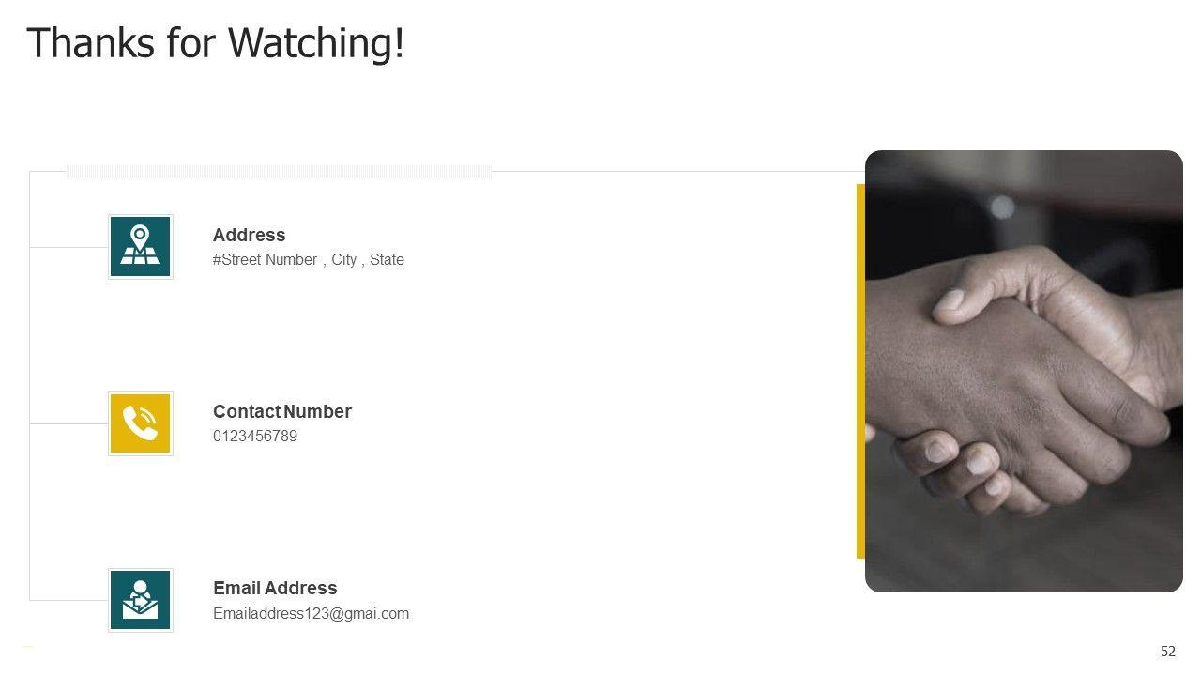Click the word Number in "Contact Number"
The width and height of the screenshot is (1201, 676).
click(x=318, y=412)
